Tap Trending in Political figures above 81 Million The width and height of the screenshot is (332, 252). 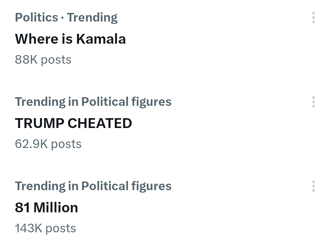pyautogui.click(x=93, y=186)
